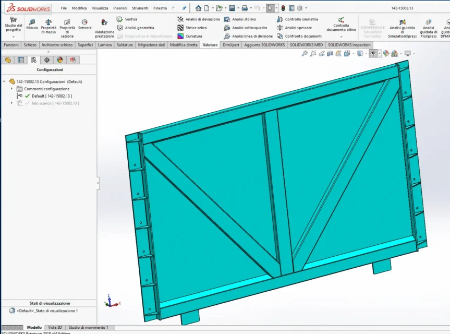
Task: Switch to the Schizzo tab
Action: click(x=30, y=45)
